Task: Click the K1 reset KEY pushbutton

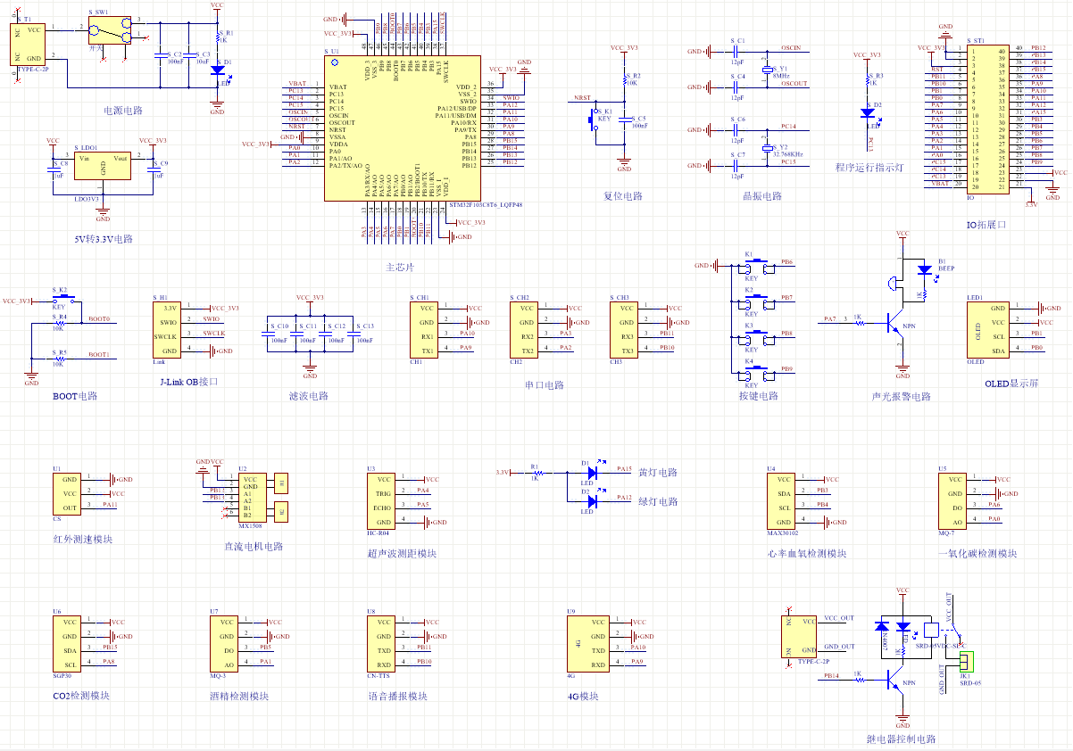Action: click(x=593, y=119)
